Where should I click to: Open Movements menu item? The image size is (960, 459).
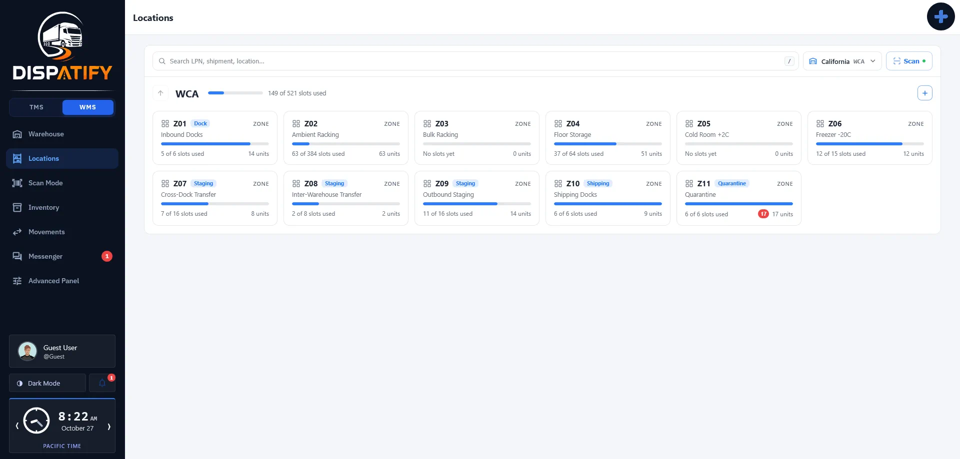click(62, 232)
